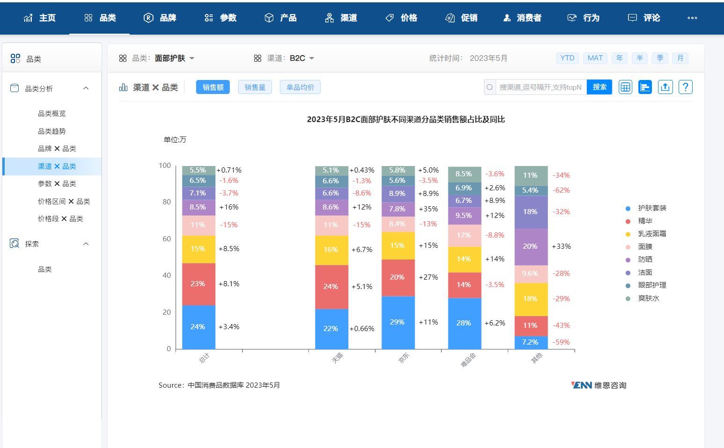Select MAT time range

tap(595, 58)
